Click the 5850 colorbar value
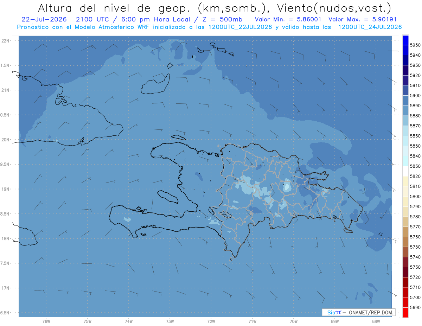This screenshot has height=326, width=422. point(415,146)
